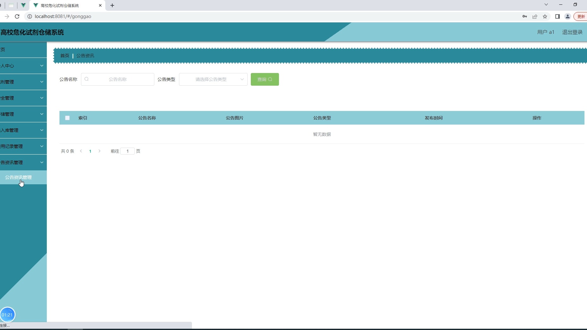The height and width of the screenshot is (330, 587).
Task: Click the forward navigation arrow
Action: (7, 16)
